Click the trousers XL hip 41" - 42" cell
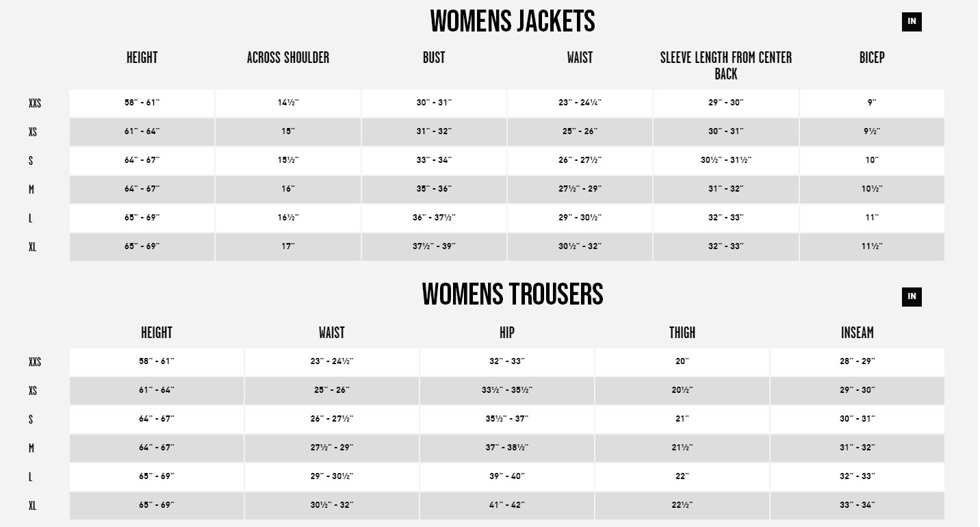The height and width of the screenshot is (527, 980). tap(507, 506)
